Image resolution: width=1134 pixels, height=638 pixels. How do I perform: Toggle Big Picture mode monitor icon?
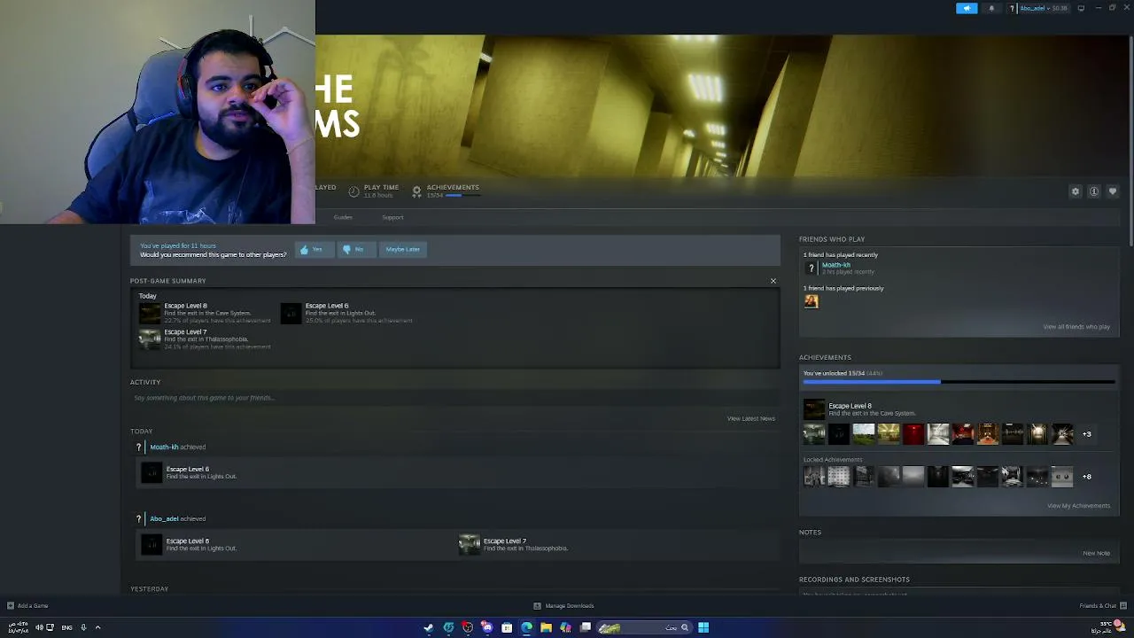tap(1081, 8)
